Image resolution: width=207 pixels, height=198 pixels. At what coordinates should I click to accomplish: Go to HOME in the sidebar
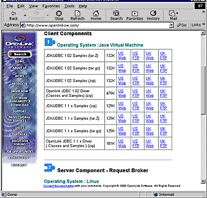(20, 61)
